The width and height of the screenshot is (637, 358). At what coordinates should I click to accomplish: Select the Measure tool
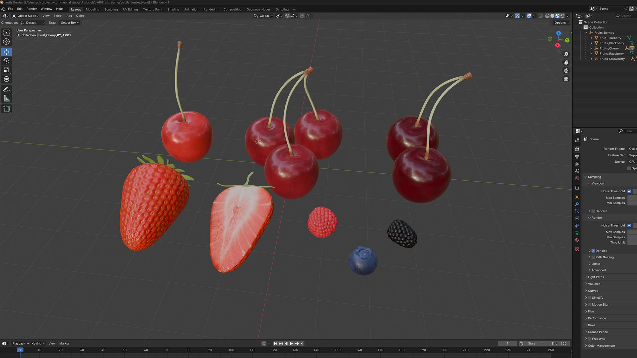pos(7,98)
